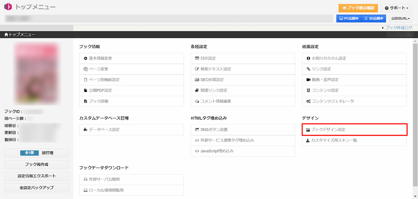
Task: Expand the ブック作成ログ link arrow
Action: tap(383, 28)
